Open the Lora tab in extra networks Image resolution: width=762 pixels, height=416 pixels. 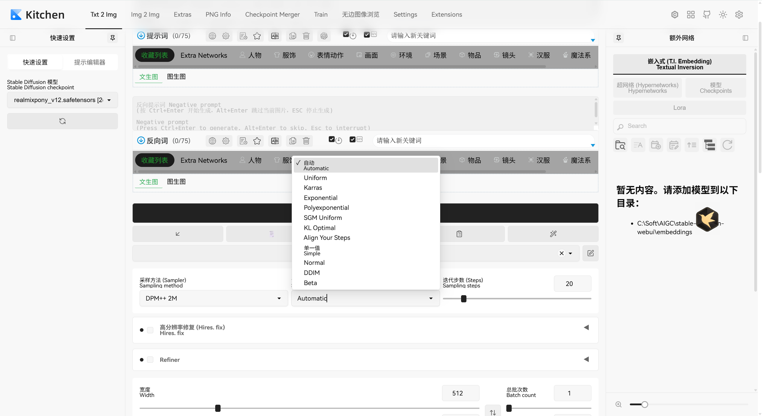click(679, 108)
